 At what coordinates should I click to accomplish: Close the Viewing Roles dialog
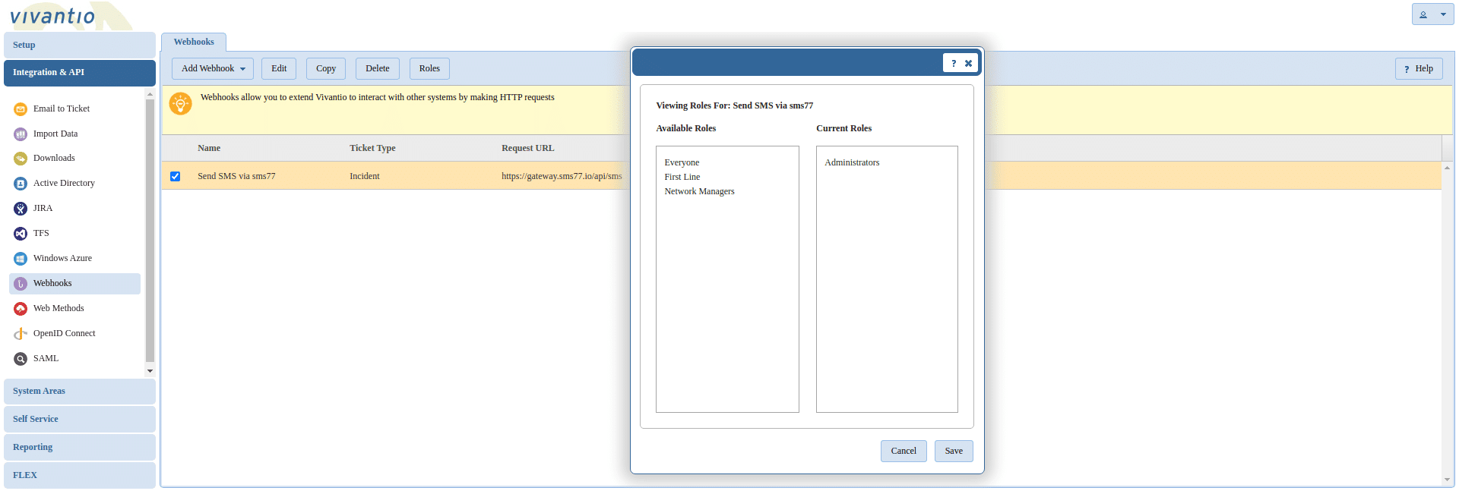[968, 64]
